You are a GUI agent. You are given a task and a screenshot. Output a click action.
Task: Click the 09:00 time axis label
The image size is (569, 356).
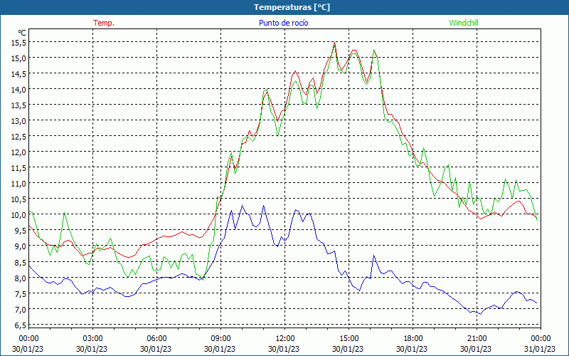(x=220, y=339)
